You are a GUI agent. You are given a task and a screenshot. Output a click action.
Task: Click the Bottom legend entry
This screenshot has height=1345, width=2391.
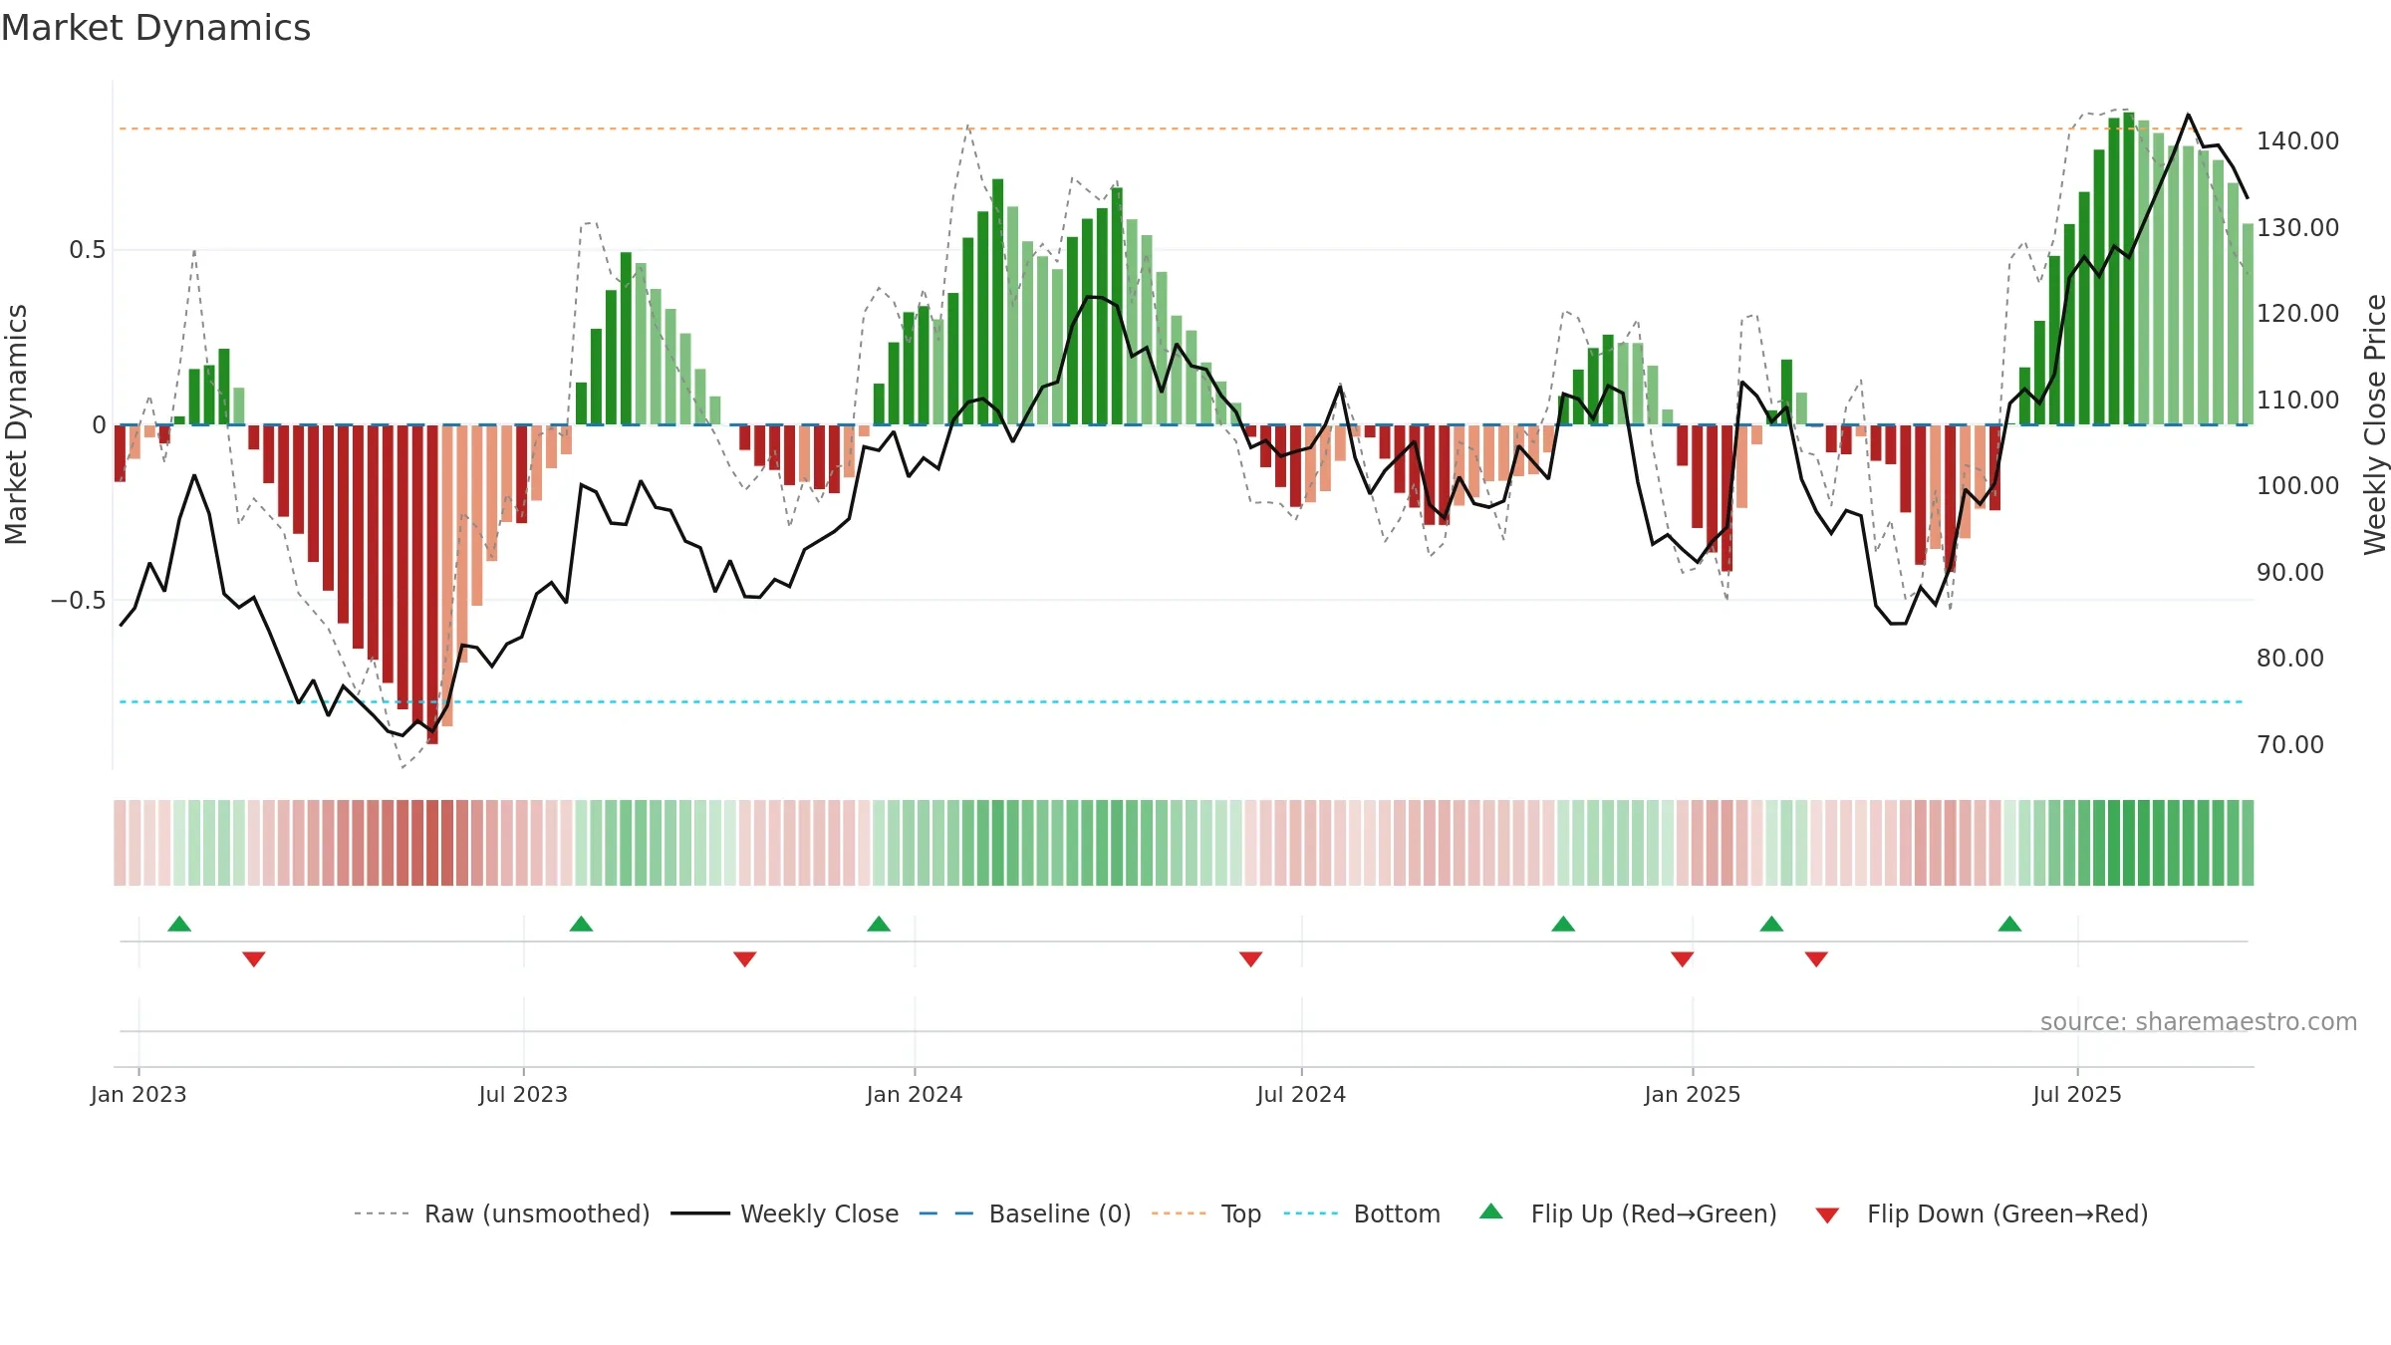1362,1213
